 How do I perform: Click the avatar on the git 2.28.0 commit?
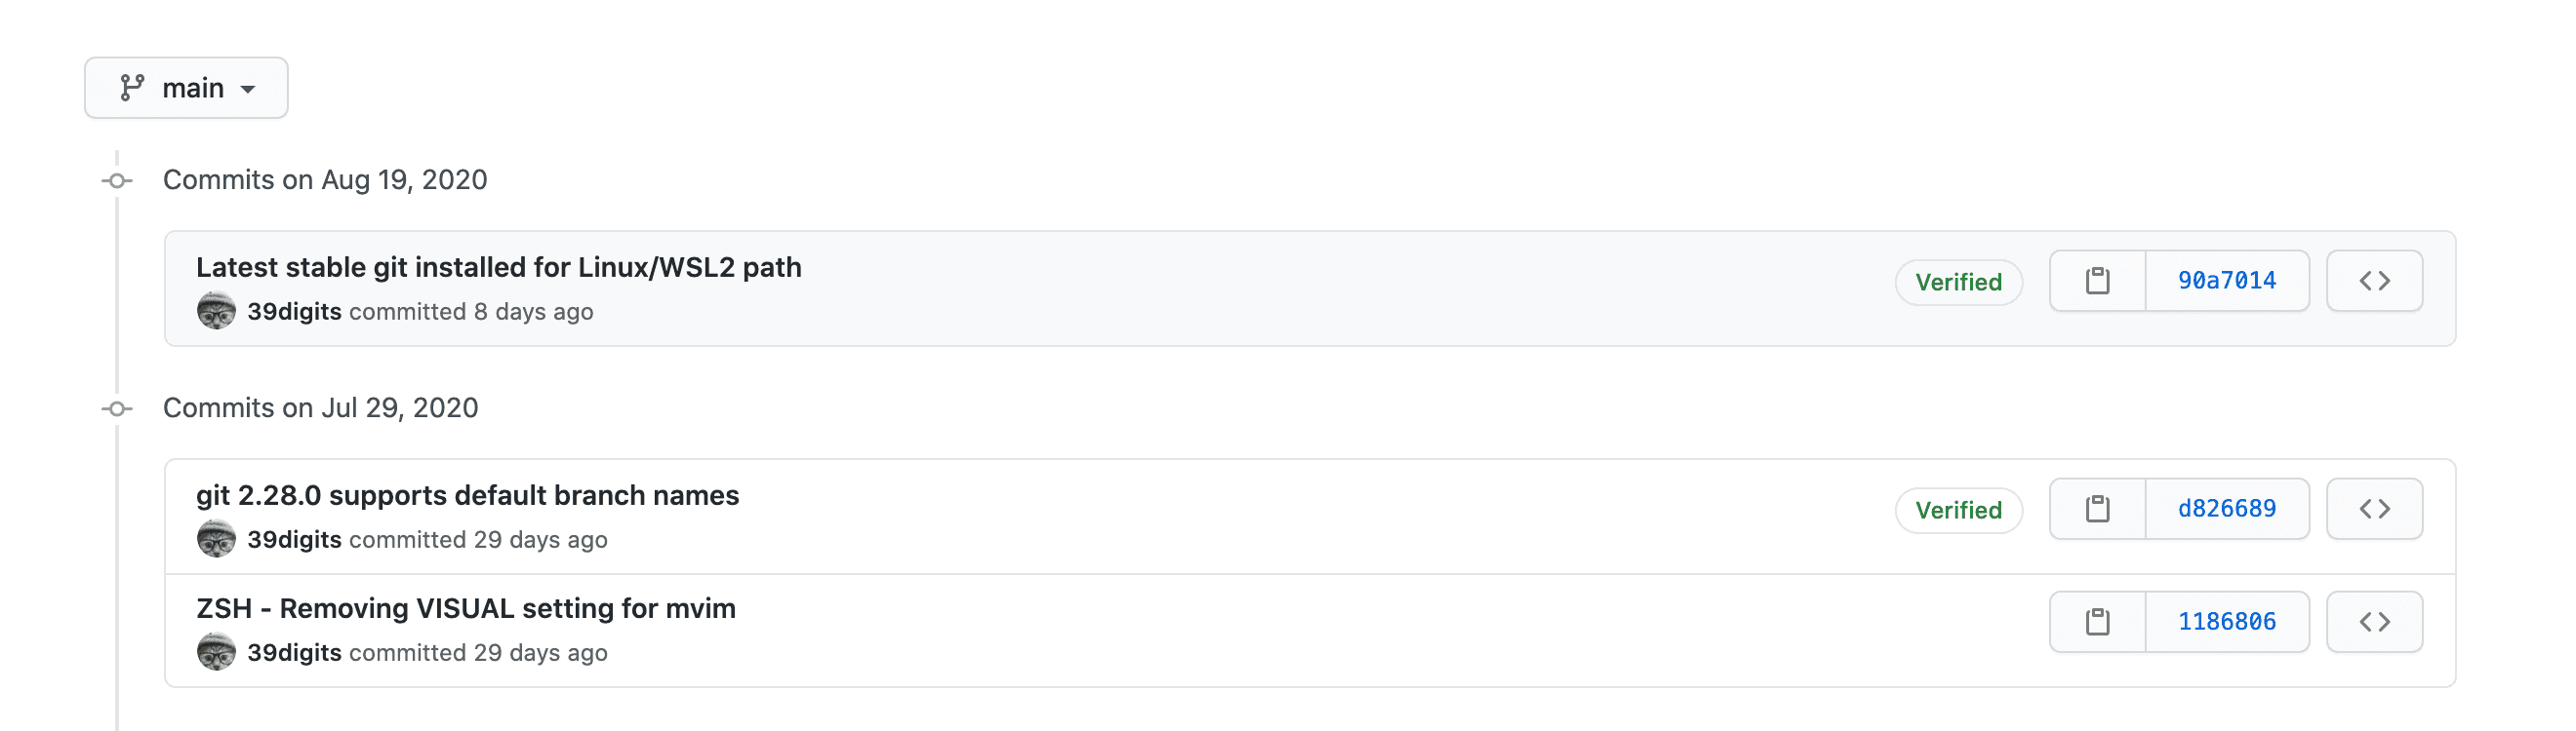(x=216, y=539)
